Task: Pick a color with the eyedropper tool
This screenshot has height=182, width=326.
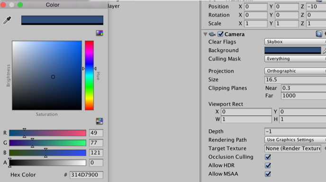Action: tap(7, 20)
